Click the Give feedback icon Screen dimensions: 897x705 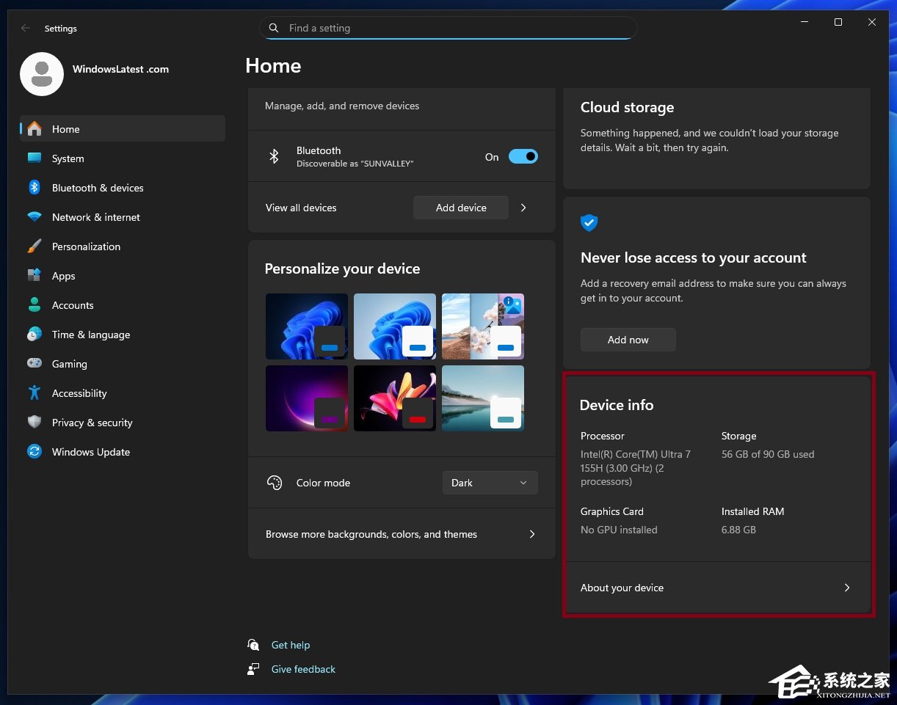254,669
